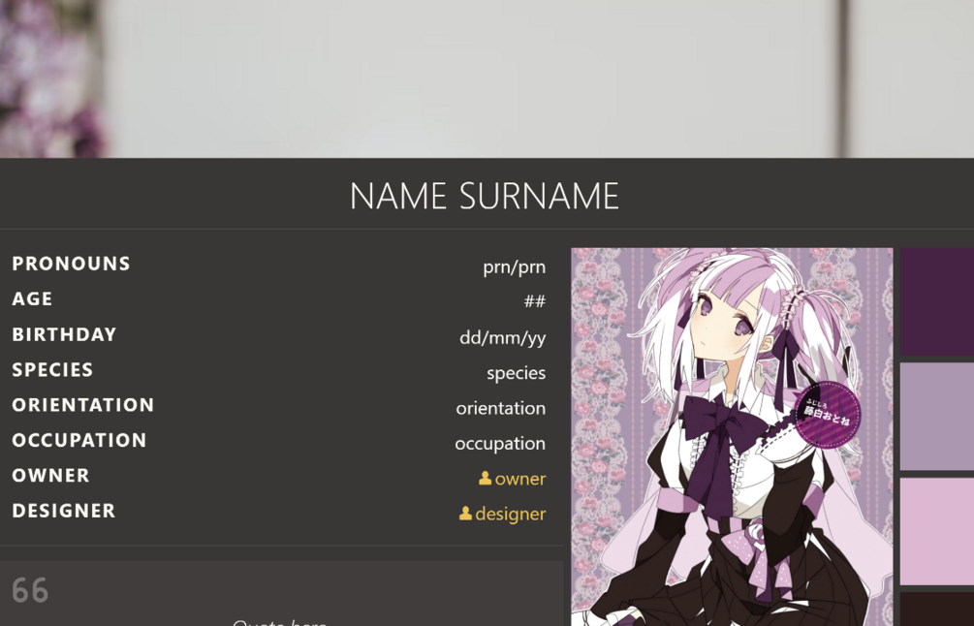This screenshot has height=626, width=974.
Task: Click the lowercase orientation value
Action: [501, 408]
